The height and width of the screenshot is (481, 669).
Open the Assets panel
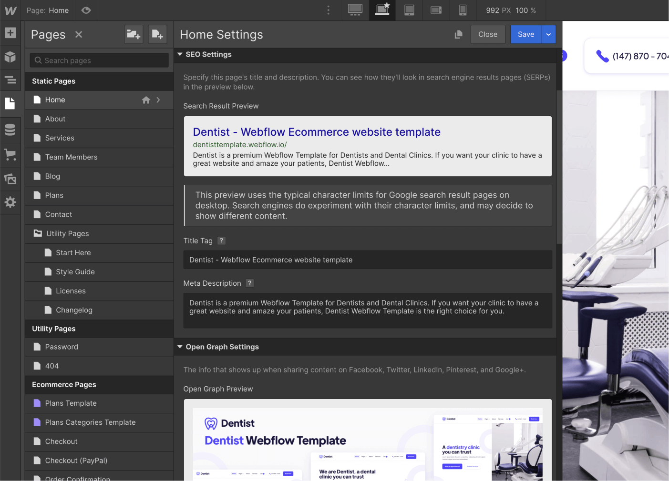click(10, 179)
